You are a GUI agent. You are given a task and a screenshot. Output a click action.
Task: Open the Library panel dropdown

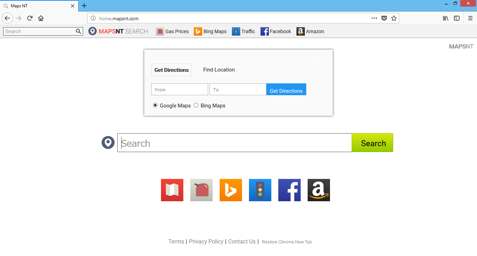445,18
